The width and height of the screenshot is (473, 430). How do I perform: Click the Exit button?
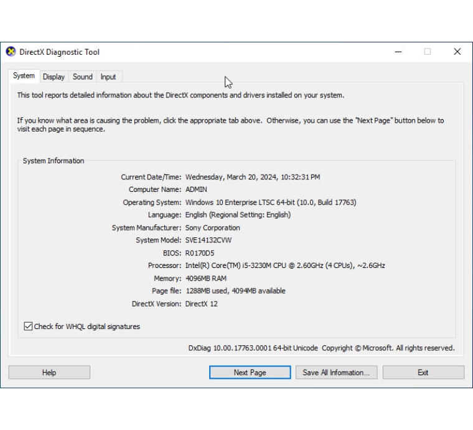point(423,372)
